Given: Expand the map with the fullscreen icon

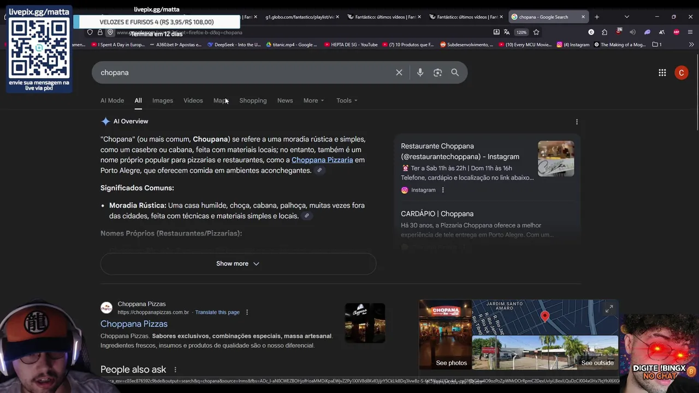Looking at the screenshot, I should pyautogui.click(x=609, y=309).
